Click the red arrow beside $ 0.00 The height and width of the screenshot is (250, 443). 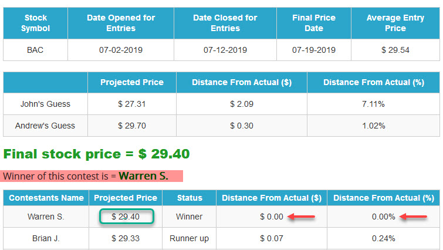click(301, 217)
